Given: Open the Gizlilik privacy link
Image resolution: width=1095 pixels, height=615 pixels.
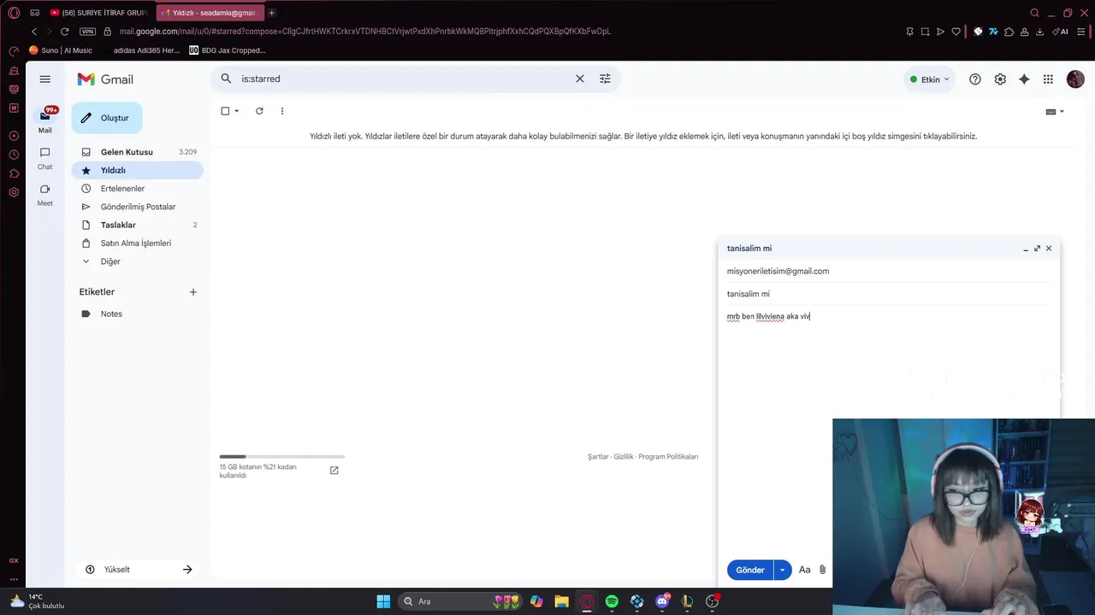Looking at the screenshot, I should point(624,457).
